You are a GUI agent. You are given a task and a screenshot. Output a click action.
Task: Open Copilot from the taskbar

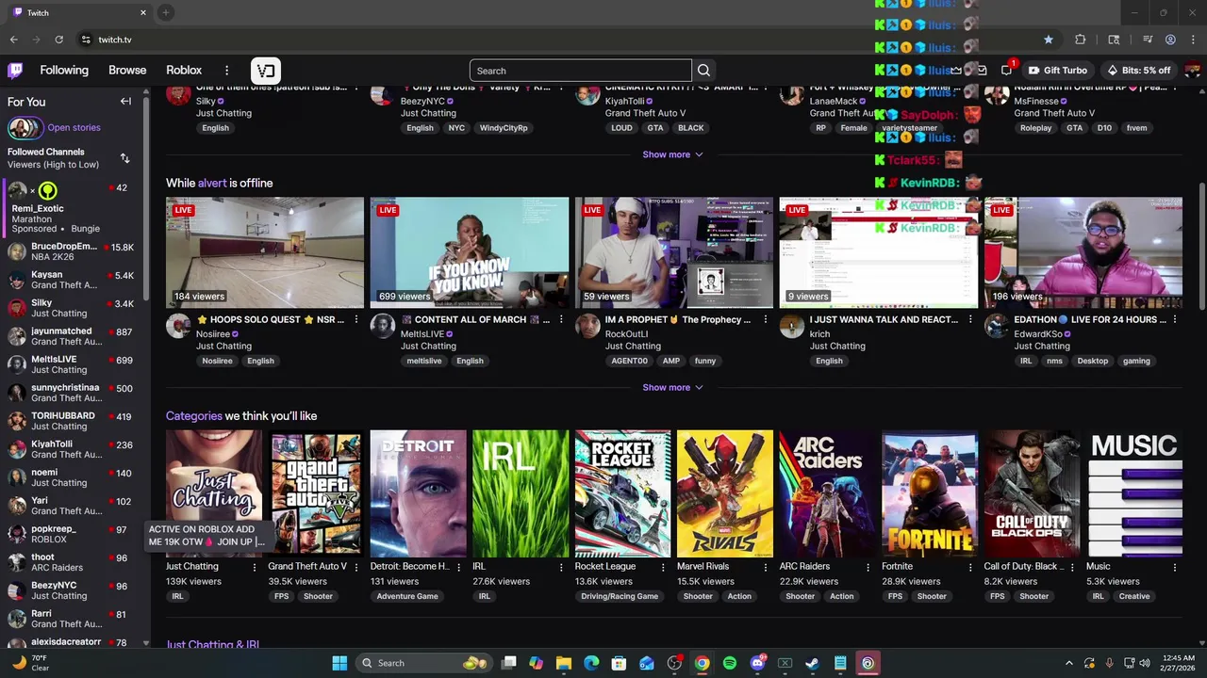tap(537, 663)
